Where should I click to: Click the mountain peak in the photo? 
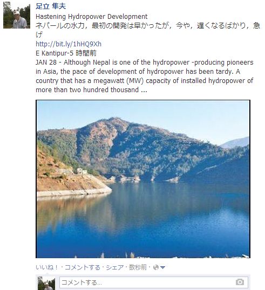tap(115, 119)
